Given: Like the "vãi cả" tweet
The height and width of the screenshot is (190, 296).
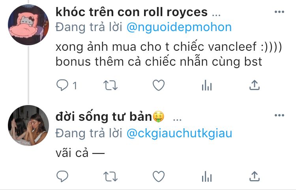Looking at the screenshot, I should click(x=159, y=177).
